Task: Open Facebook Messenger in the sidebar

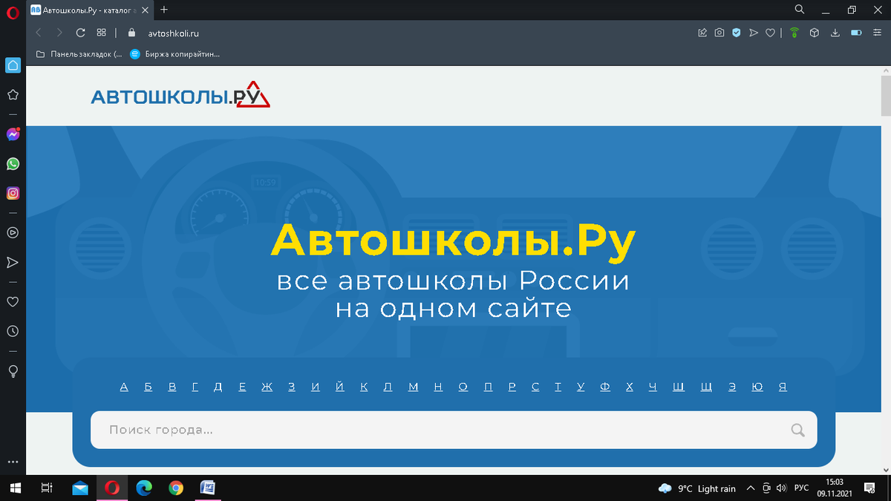Action: [x=13, y=134]
